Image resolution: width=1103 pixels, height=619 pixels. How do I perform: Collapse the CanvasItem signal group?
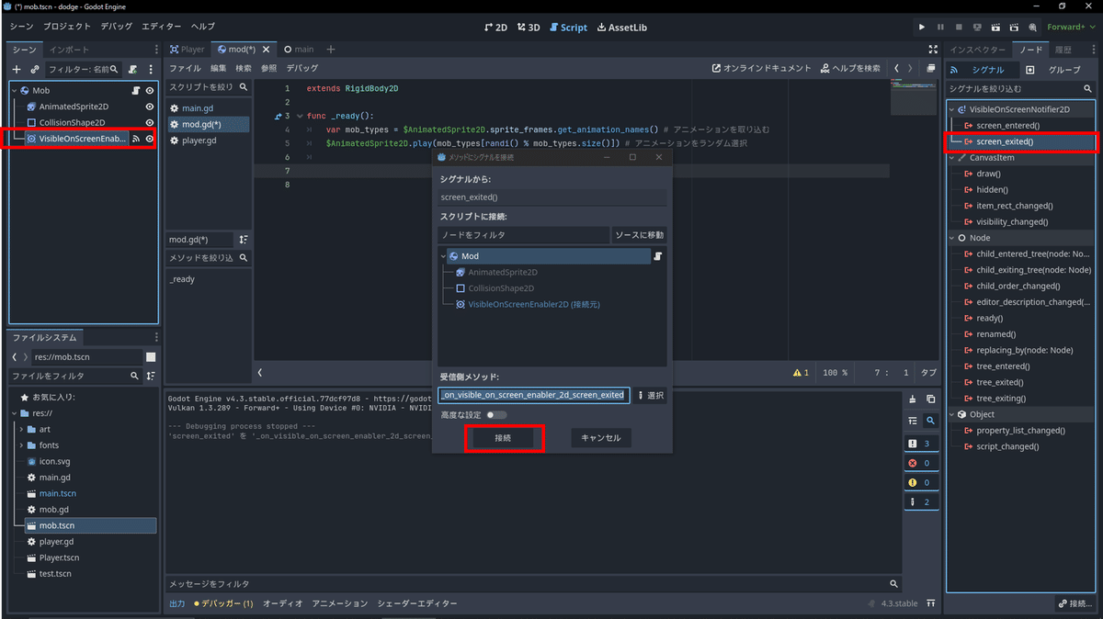(949, 157)
